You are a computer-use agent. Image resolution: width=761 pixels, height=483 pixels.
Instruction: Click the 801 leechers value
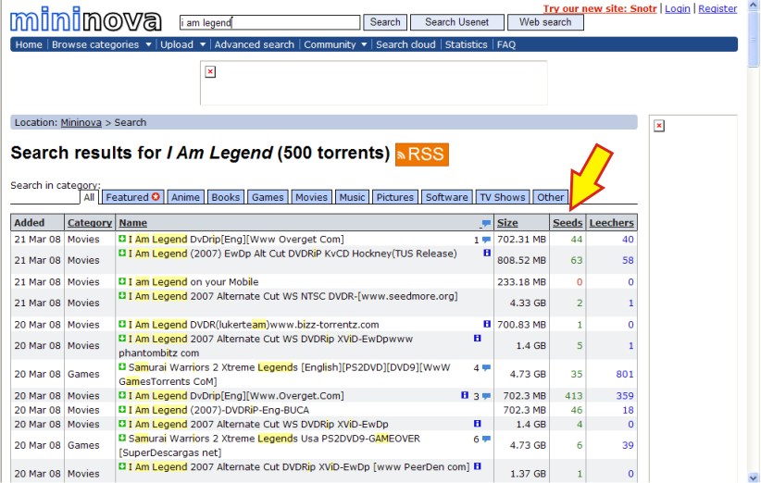coord(625,374)
